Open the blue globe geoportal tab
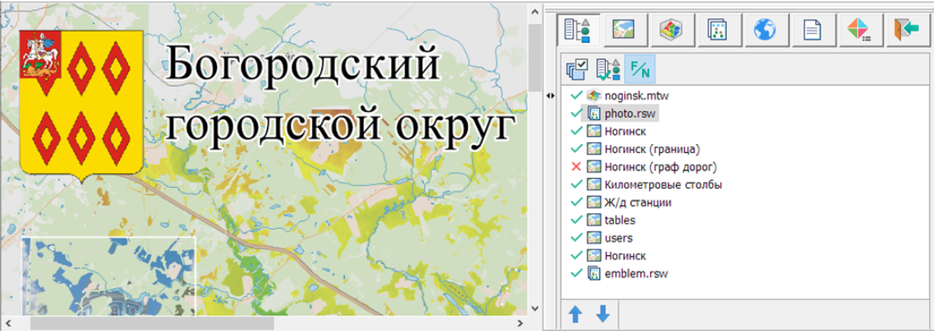Screen dimensions: 934x331 pos(765,31)
